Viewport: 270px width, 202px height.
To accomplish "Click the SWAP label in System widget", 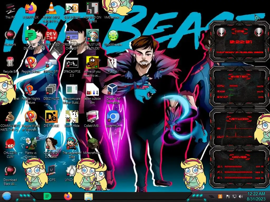I will [222, 97].
